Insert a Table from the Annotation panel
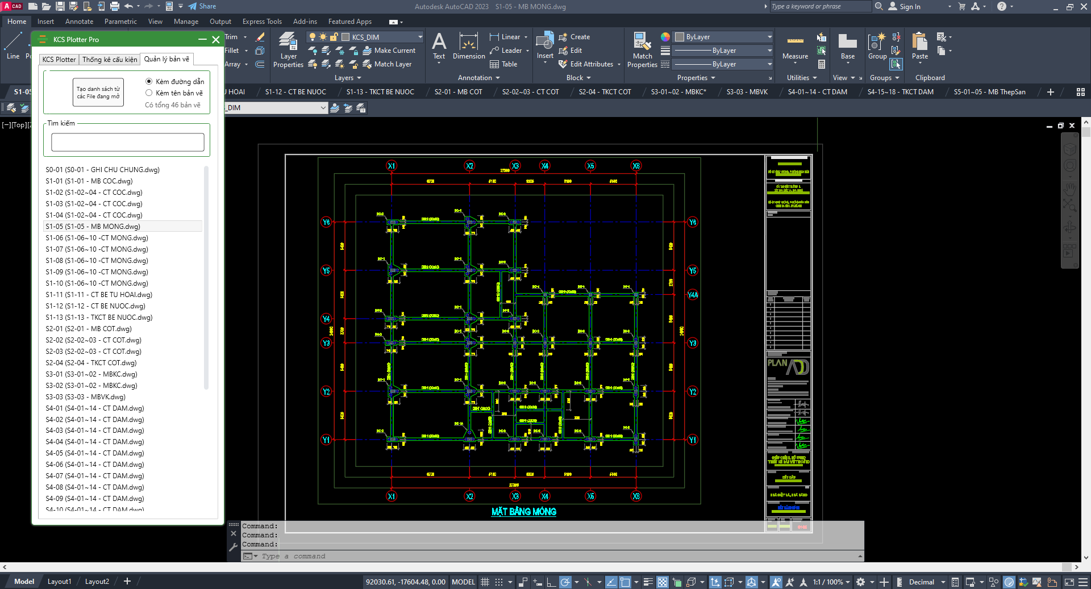Viewport: 1091px width, 589px height. point(503,64)
